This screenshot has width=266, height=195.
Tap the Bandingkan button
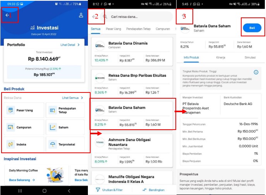pyautogui.click(x=153, y=190)
